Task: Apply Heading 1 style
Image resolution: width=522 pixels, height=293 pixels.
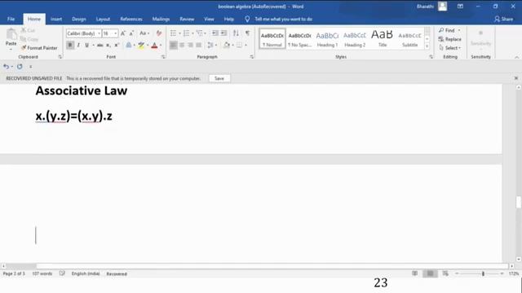Action: [327, 39]
